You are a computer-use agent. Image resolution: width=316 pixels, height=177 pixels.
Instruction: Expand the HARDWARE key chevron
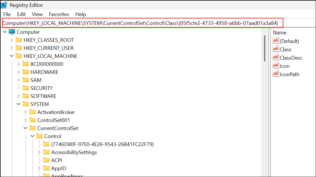tap(18, 72)
